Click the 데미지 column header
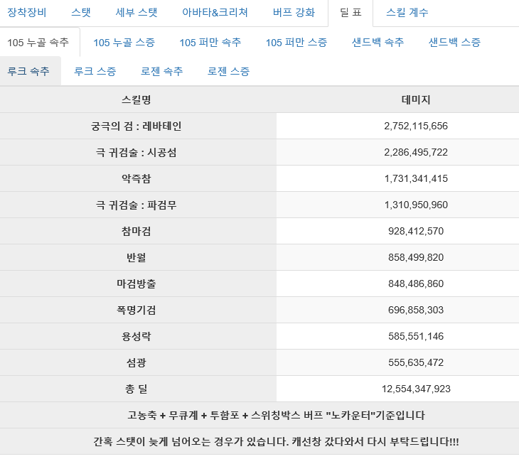519x459 pixels. pos(416,100)
